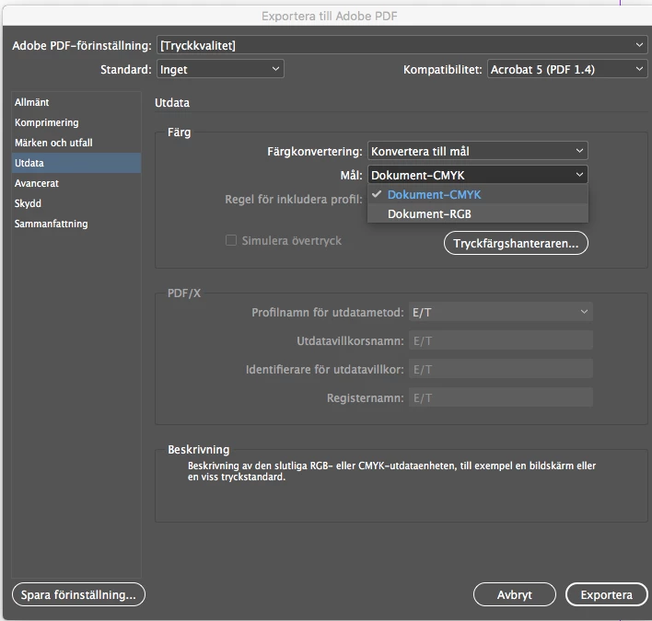Open the Profilnamn för utdatametod dropdown

point(501,312)
